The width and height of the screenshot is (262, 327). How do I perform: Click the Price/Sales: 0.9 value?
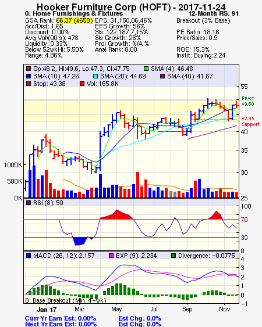tap(197, 38)
